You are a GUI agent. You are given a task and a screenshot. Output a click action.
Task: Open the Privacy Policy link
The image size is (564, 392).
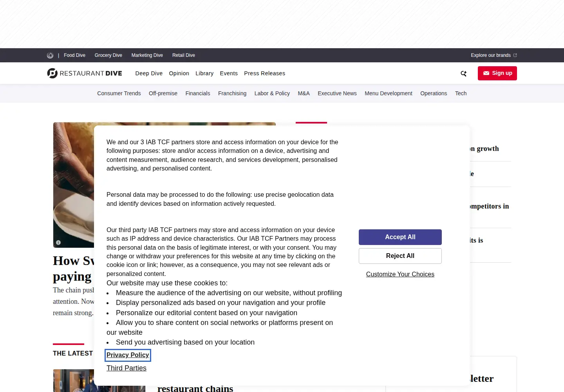[128, 355]
